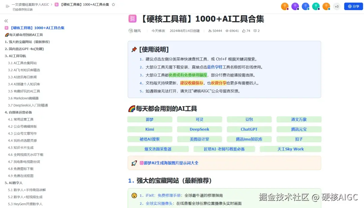Like the document with the thumbs-up icon

click(243, 30)
